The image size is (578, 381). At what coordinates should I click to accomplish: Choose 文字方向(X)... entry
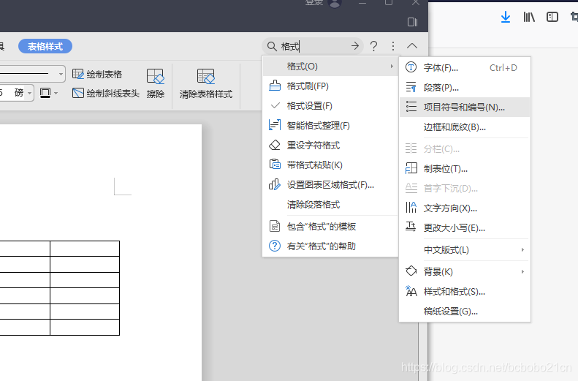tap(465, 208)
